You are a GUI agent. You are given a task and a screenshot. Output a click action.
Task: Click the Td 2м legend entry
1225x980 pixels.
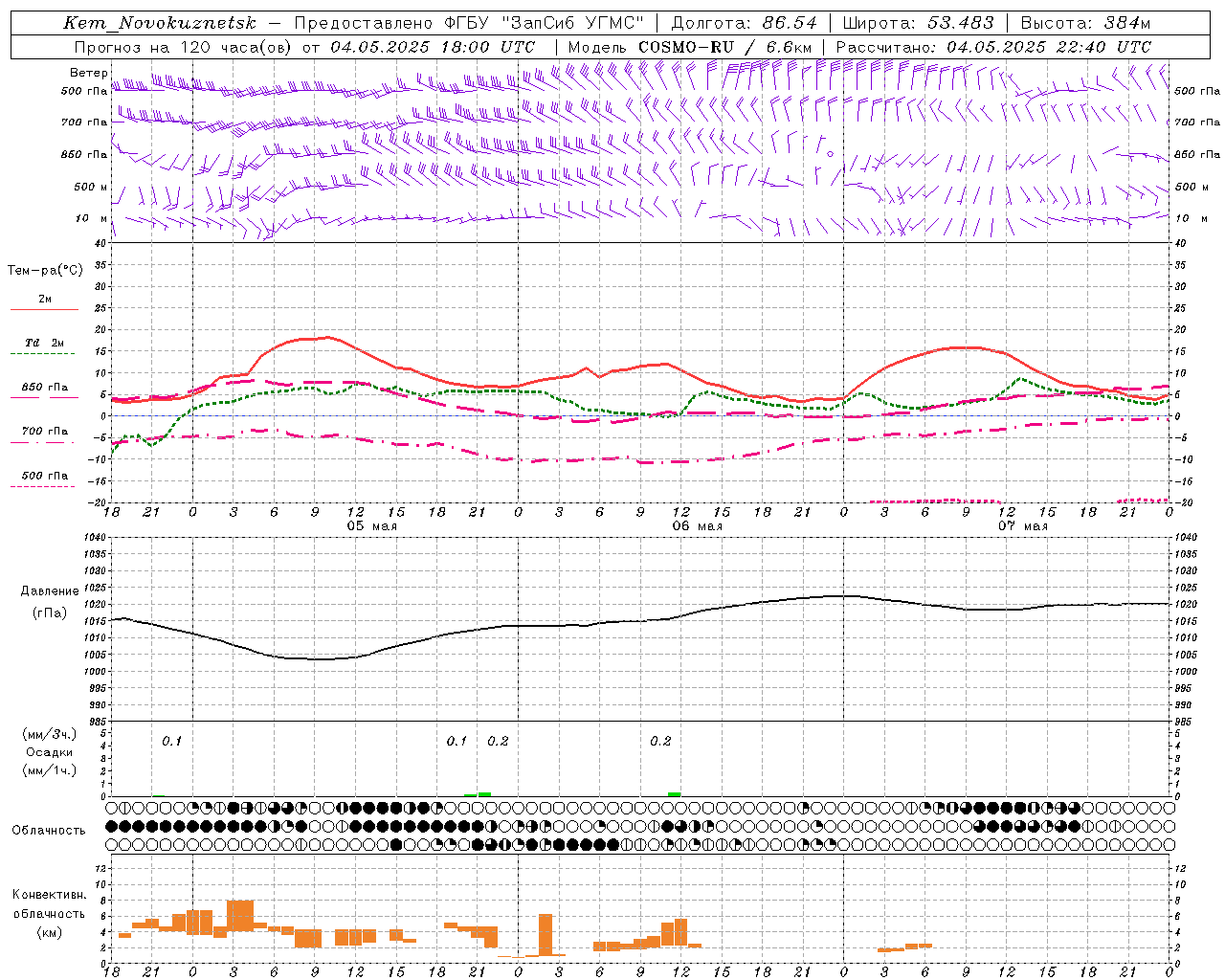(x=44, y=343)
